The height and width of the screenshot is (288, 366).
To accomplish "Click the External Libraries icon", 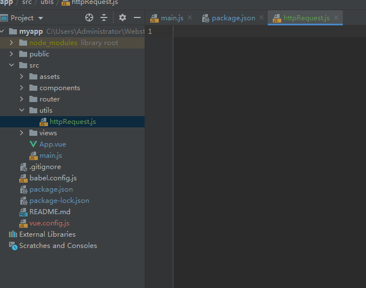I will pyautogui.click(x=13, y=234).
